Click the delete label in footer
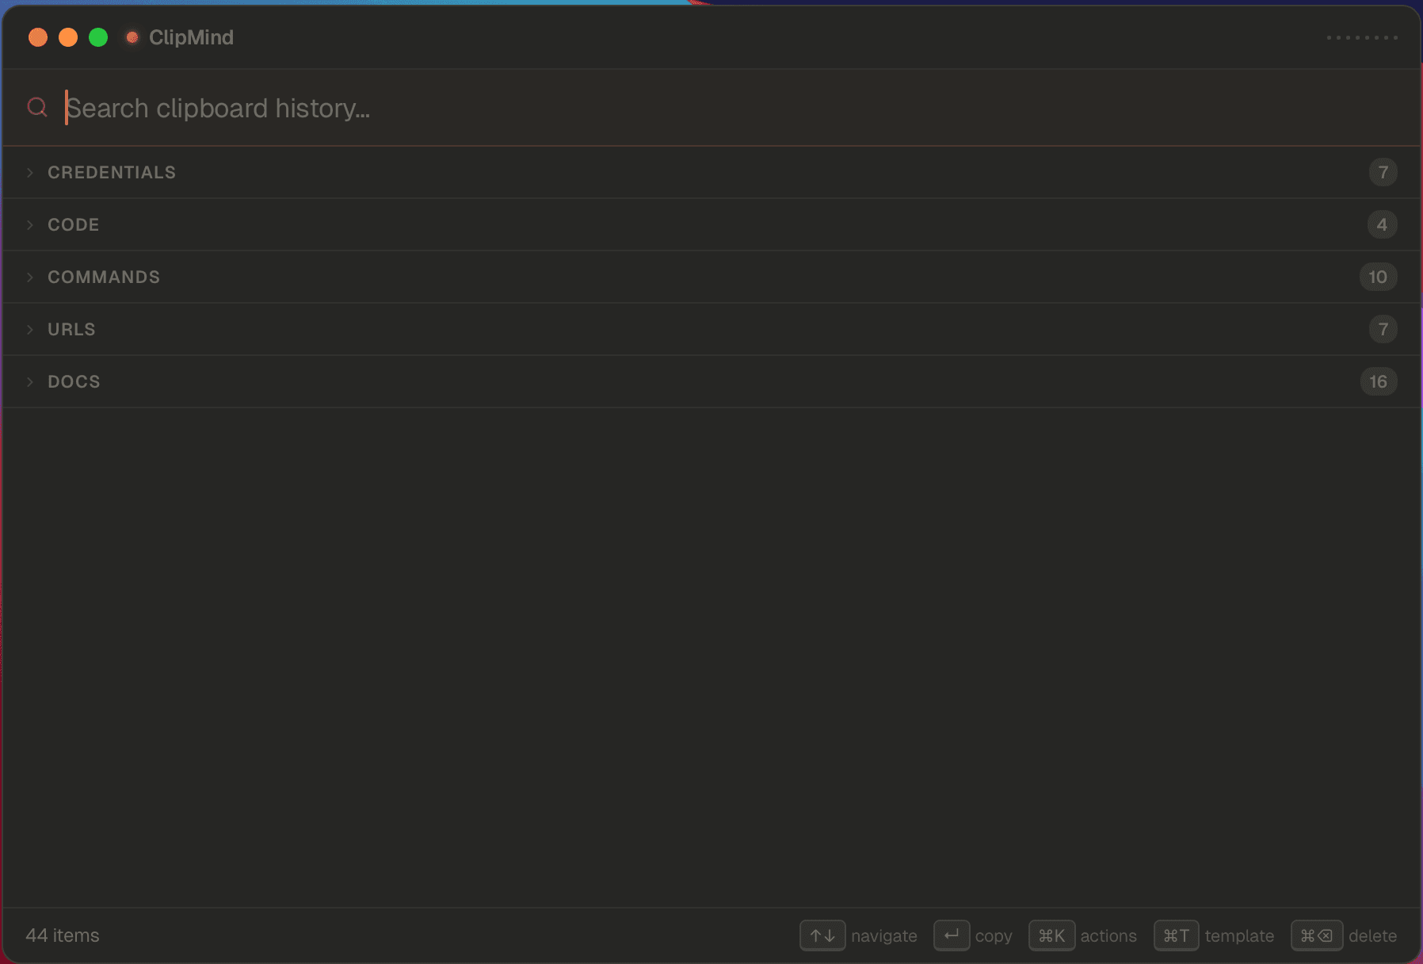 [x=1372, y=936]
